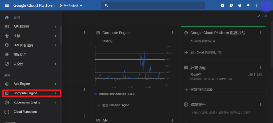Click the magnifier search icon
This screenshot has height=123, width=273.
[107, 6]
